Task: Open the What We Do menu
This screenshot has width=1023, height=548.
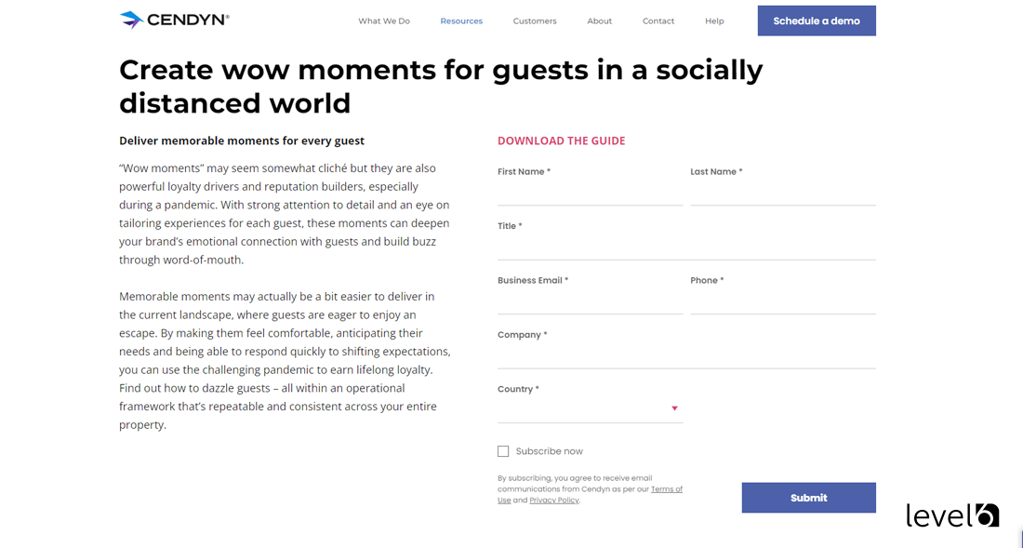Action: click(384, 20)
